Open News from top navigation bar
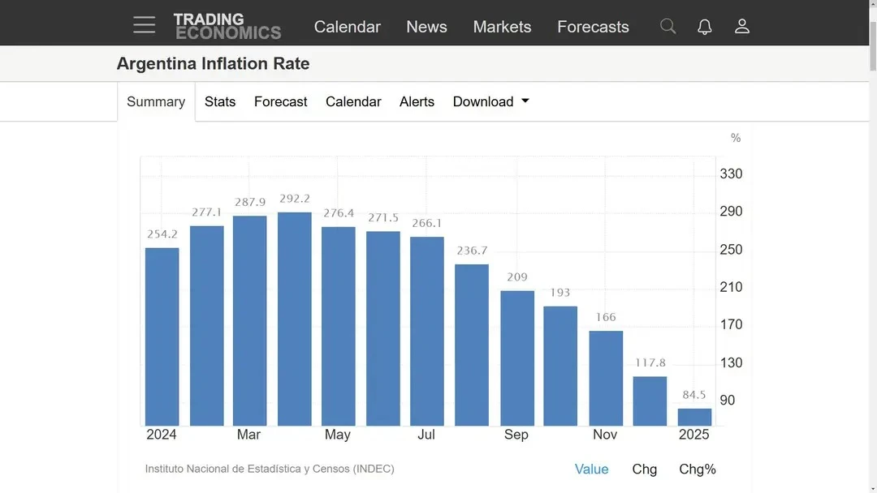 tap(426, 27)
